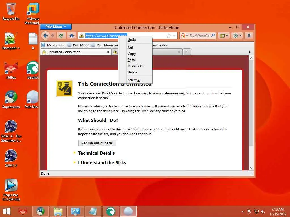Open a new tab with plus button

coord(187,52)
